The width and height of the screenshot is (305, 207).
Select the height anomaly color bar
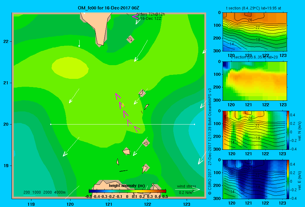(x=127, y=191)
